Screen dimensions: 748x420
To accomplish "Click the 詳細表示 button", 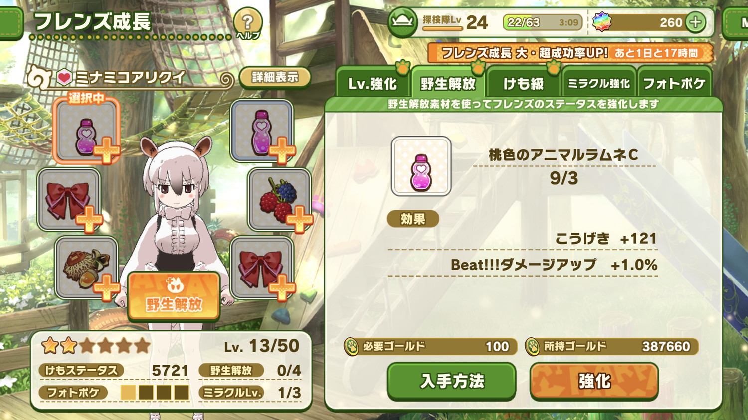I will tap(275, 77).
